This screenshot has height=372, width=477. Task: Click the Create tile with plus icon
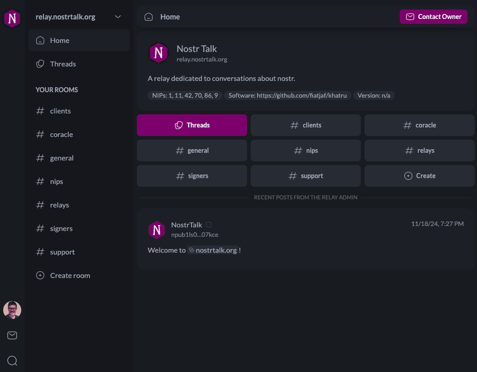pyautogui.click(x=420, y=176)
